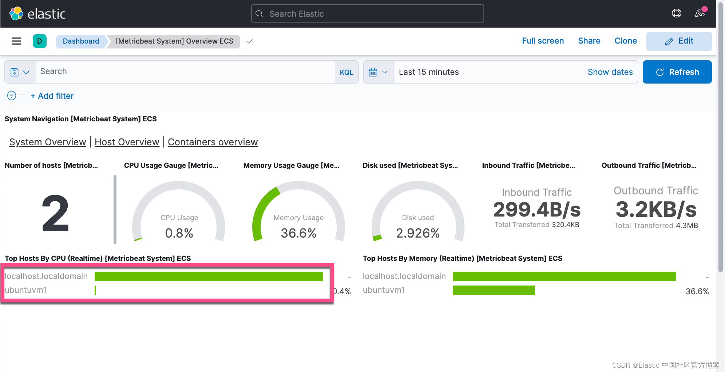Focus the Search Elastic field
This screenshot has width=725, height=372.
[368, 14]
